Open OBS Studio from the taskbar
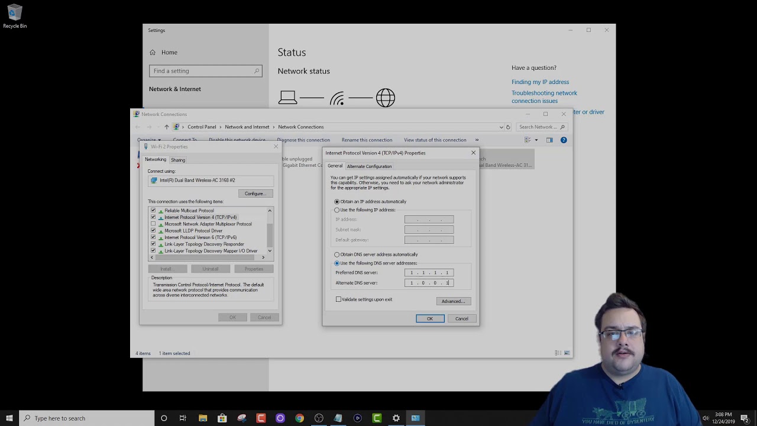 (319, 418)
